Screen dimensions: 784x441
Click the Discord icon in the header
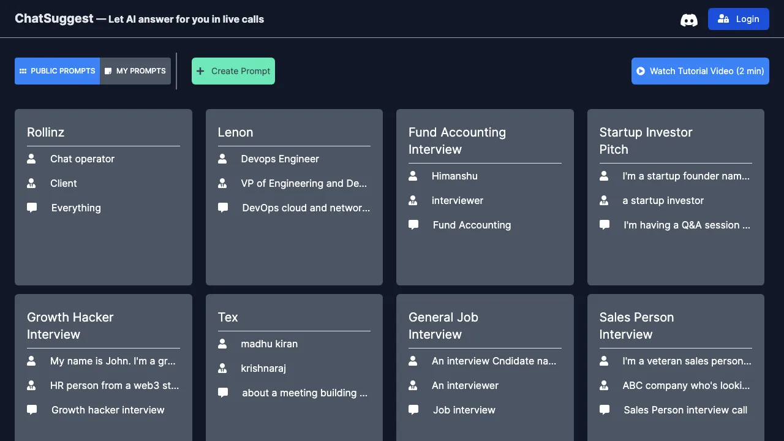689,19
